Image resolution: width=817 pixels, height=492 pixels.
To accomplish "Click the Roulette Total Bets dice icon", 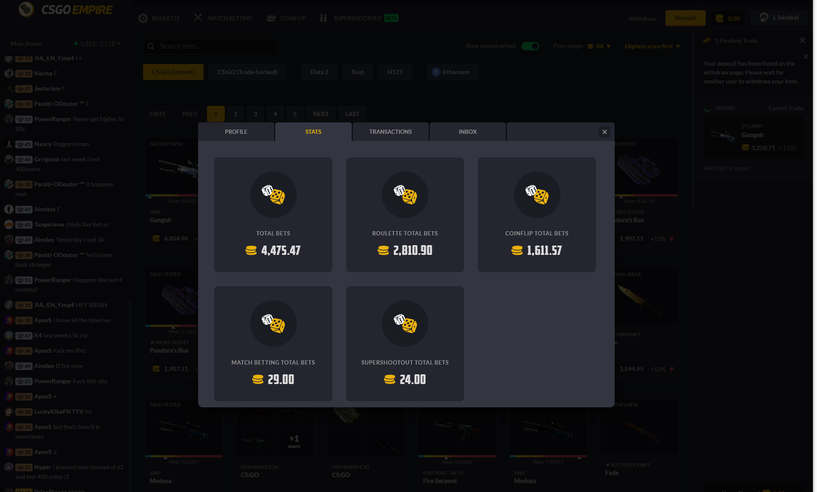I will pos(405,195).
